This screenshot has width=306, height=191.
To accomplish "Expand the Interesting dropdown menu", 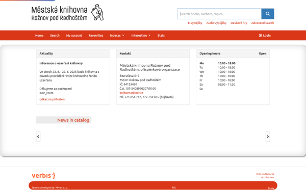I will pyautogui.click(x=141, y=36).
